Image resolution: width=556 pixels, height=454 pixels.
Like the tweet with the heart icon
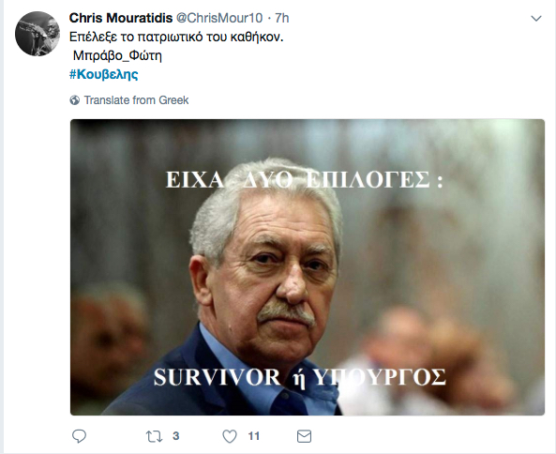tap(230, 436)
